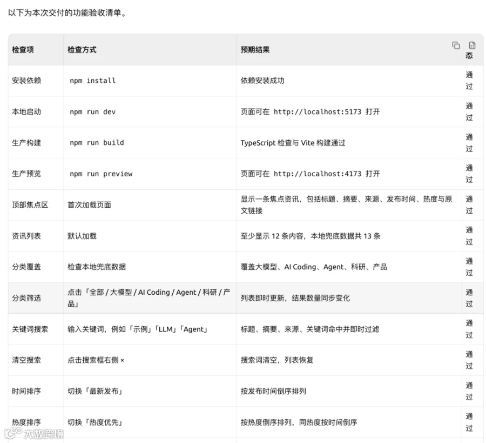
Task: Click the npm run build command
Action: 97,143
